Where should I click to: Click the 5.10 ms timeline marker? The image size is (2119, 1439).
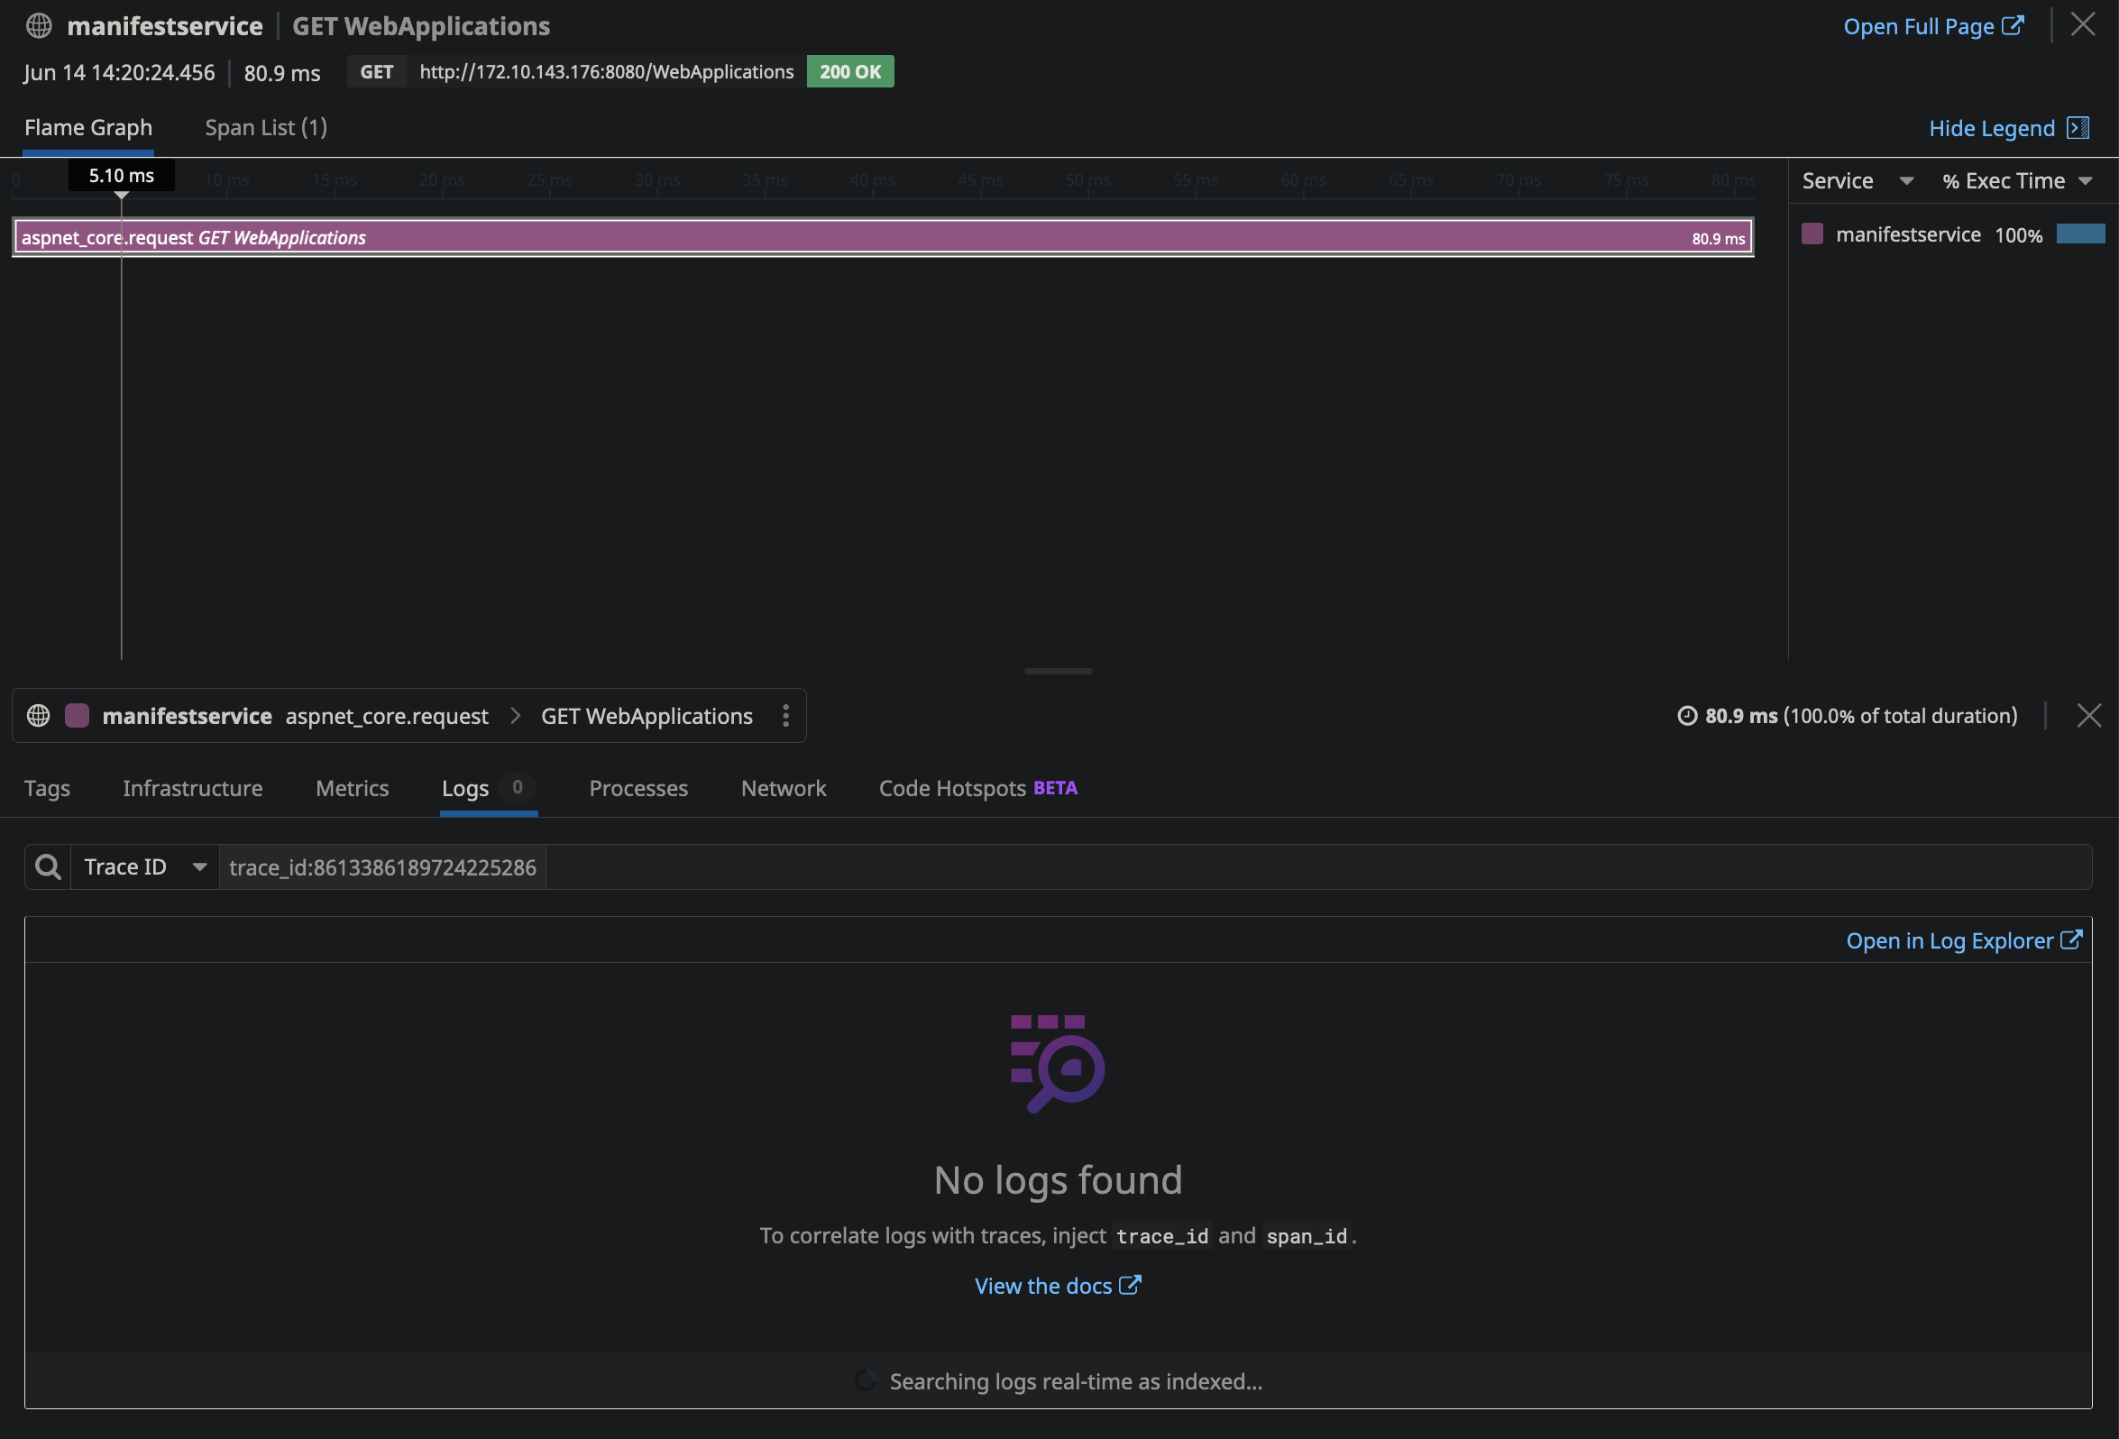pyautogui.click(x=121, y=175)
